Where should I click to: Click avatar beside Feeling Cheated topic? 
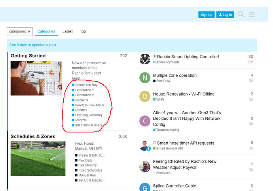pos(145,167)
